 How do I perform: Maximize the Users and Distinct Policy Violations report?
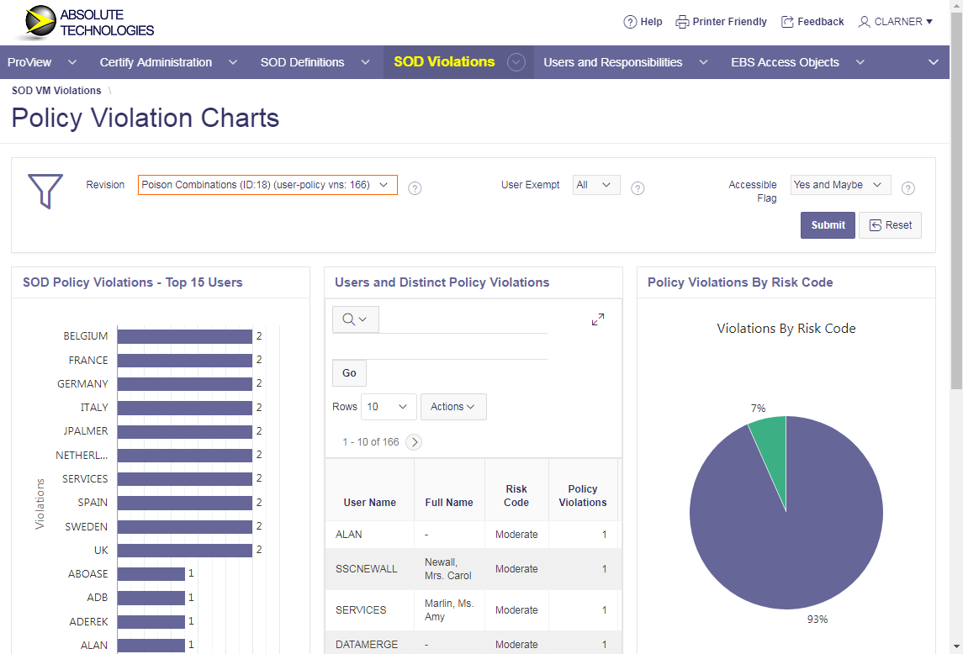(598, 319)
